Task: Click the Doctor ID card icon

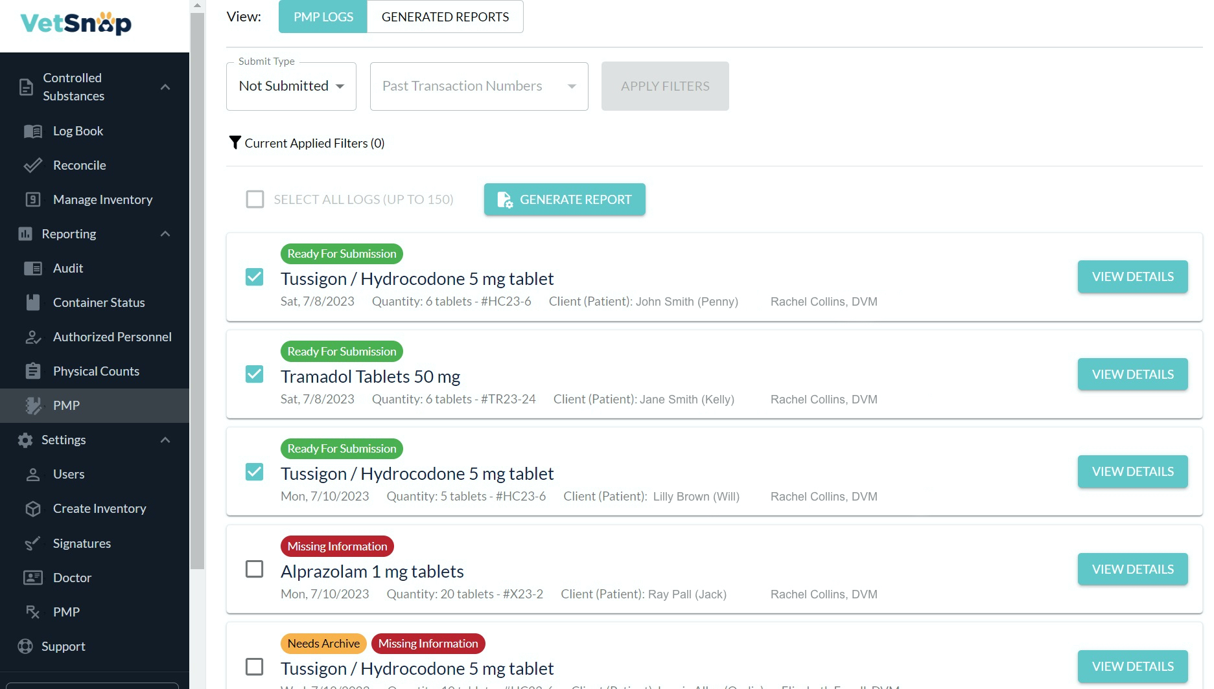Action: (33, 578)
